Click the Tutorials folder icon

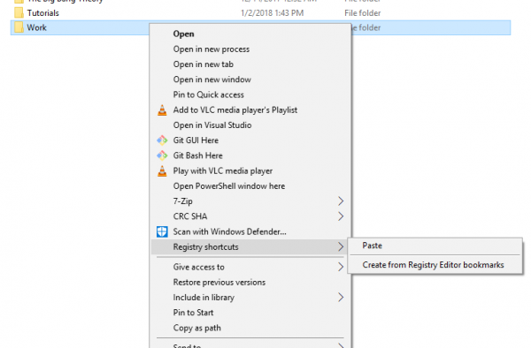pyautogui.click(x=19, y=13)
